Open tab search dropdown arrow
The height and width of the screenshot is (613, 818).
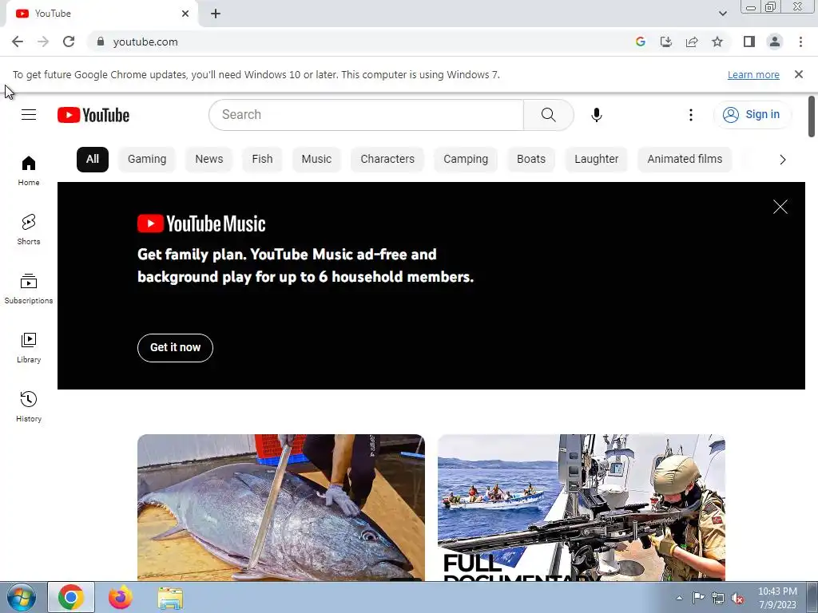click(722, 14)
